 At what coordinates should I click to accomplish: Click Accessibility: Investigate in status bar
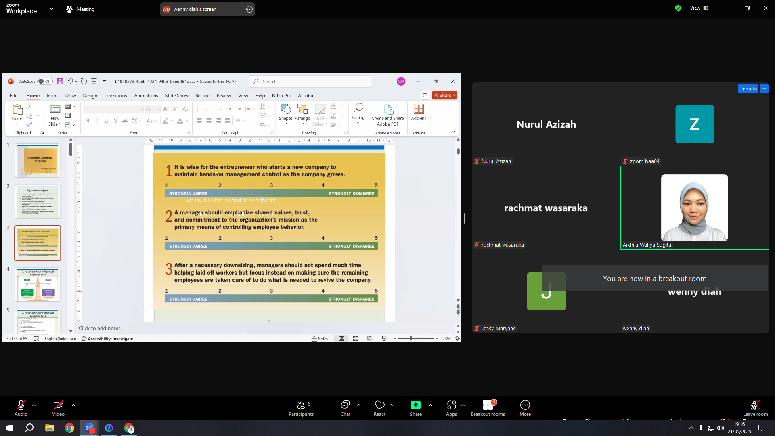pos(107,339)
